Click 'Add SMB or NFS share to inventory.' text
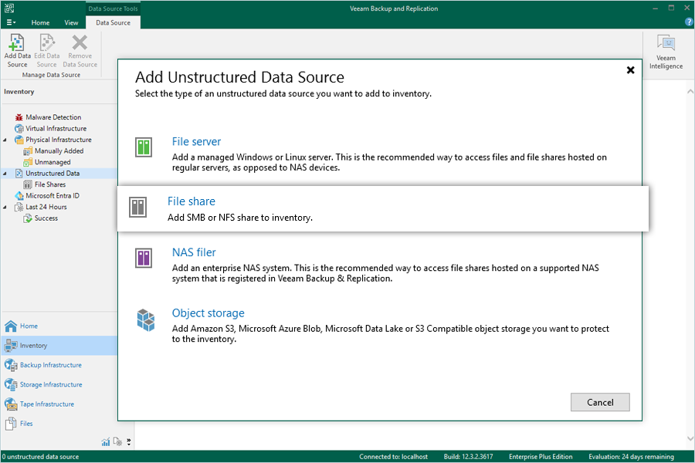The width and height of the screenshot is (695, 463). click(x=240, y=218)
